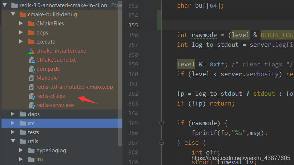Select the cmake_install.cmake file
This screenshot has width=294, height=165.
[x=61, y=51]
